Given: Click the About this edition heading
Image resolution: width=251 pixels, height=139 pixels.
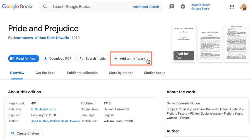Looking at the screenshot, I should click(25, 92).
